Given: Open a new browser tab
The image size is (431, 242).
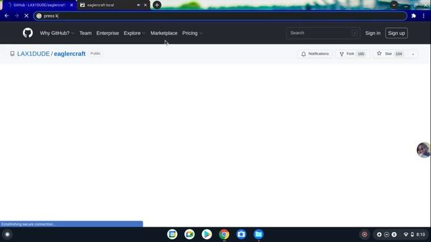Looking at the screenshot, I should [x=157, y=5].
